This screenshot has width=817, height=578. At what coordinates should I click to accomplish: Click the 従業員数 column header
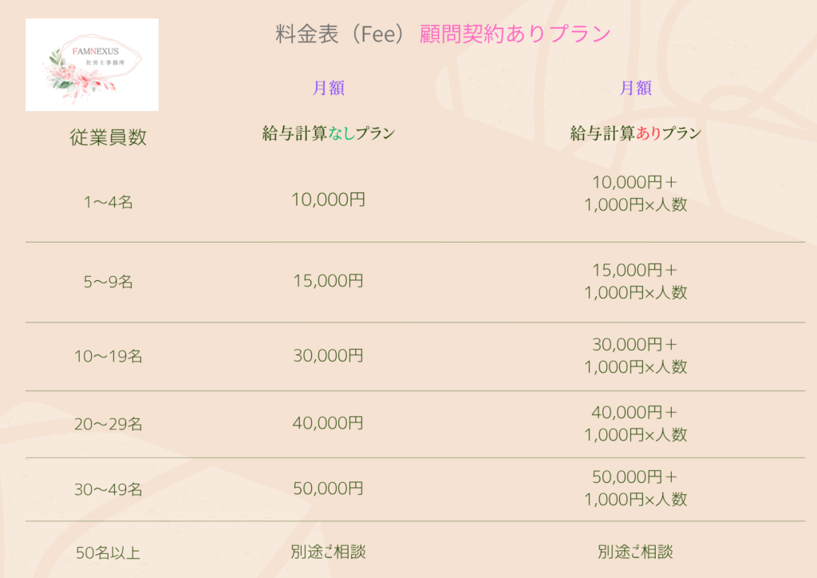[x=109, y=137]
